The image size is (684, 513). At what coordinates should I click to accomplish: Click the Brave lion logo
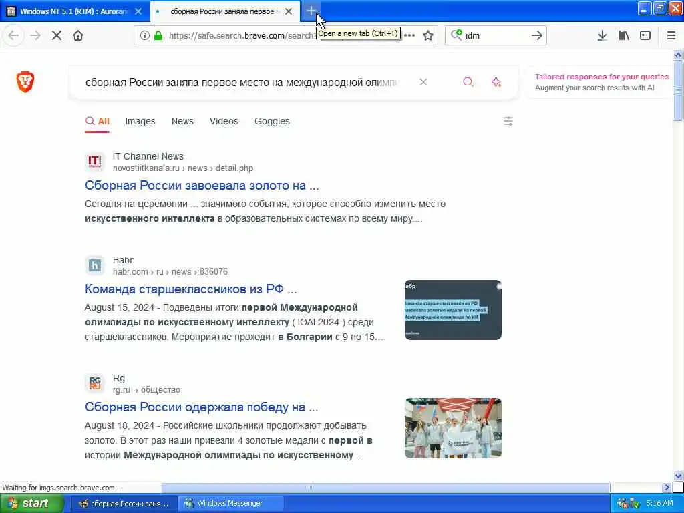click(x=25, y=82)
